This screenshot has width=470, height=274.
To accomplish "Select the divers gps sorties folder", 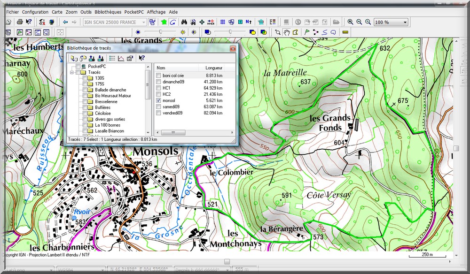I will point(110,119).
